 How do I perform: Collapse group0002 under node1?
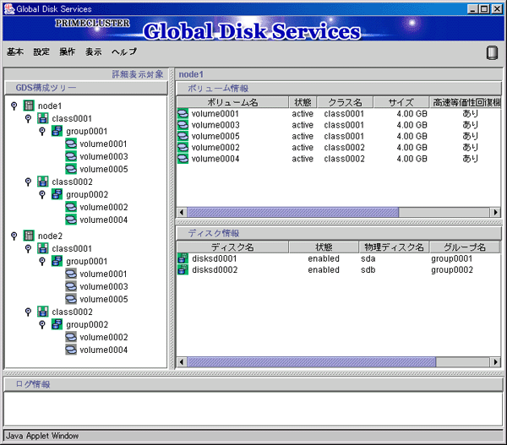(42, 194)
